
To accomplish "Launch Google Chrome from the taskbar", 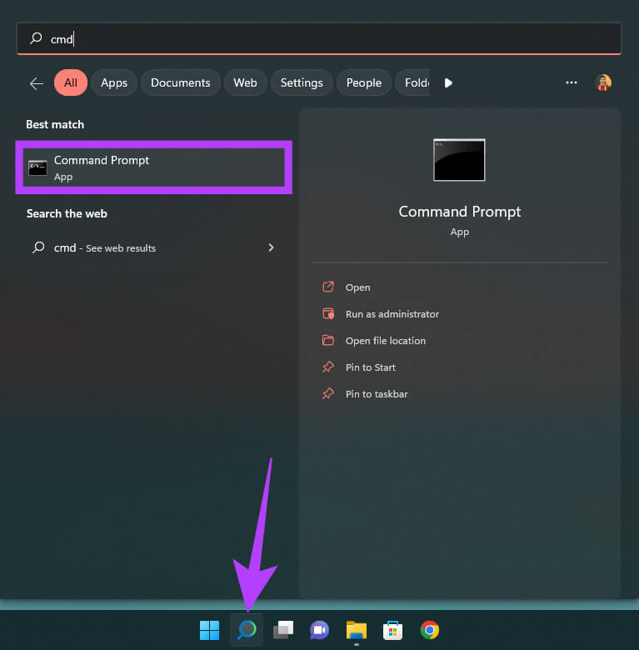I will point(430,630).
